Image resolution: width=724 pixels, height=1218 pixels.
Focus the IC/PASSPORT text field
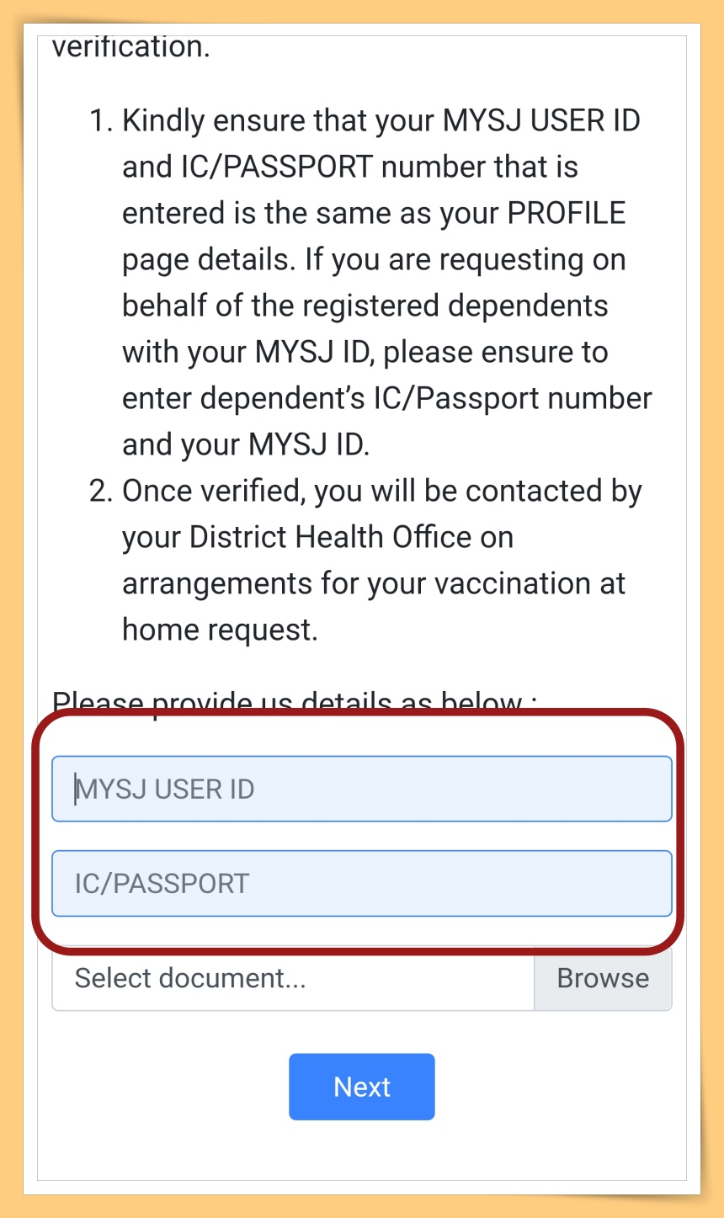tap(362, 883)
